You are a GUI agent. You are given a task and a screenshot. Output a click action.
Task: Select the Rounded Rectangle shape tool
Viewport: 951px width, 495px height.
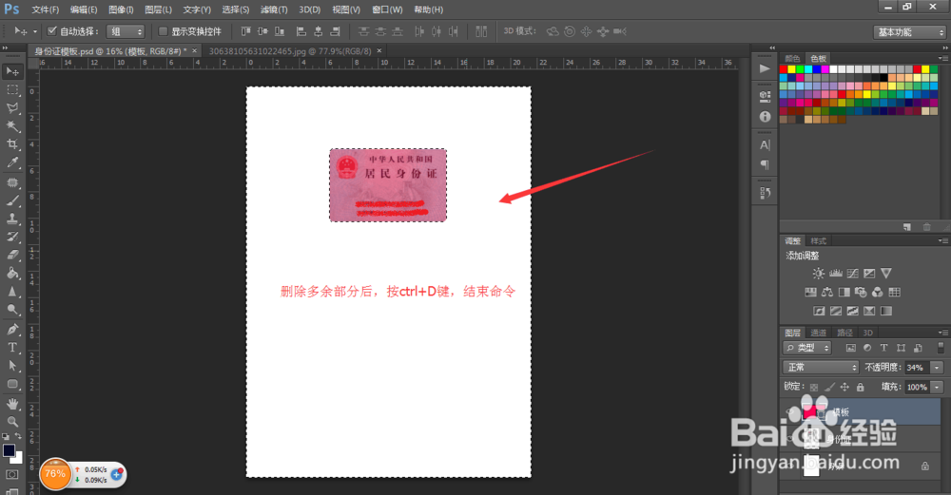pos(12,384)
